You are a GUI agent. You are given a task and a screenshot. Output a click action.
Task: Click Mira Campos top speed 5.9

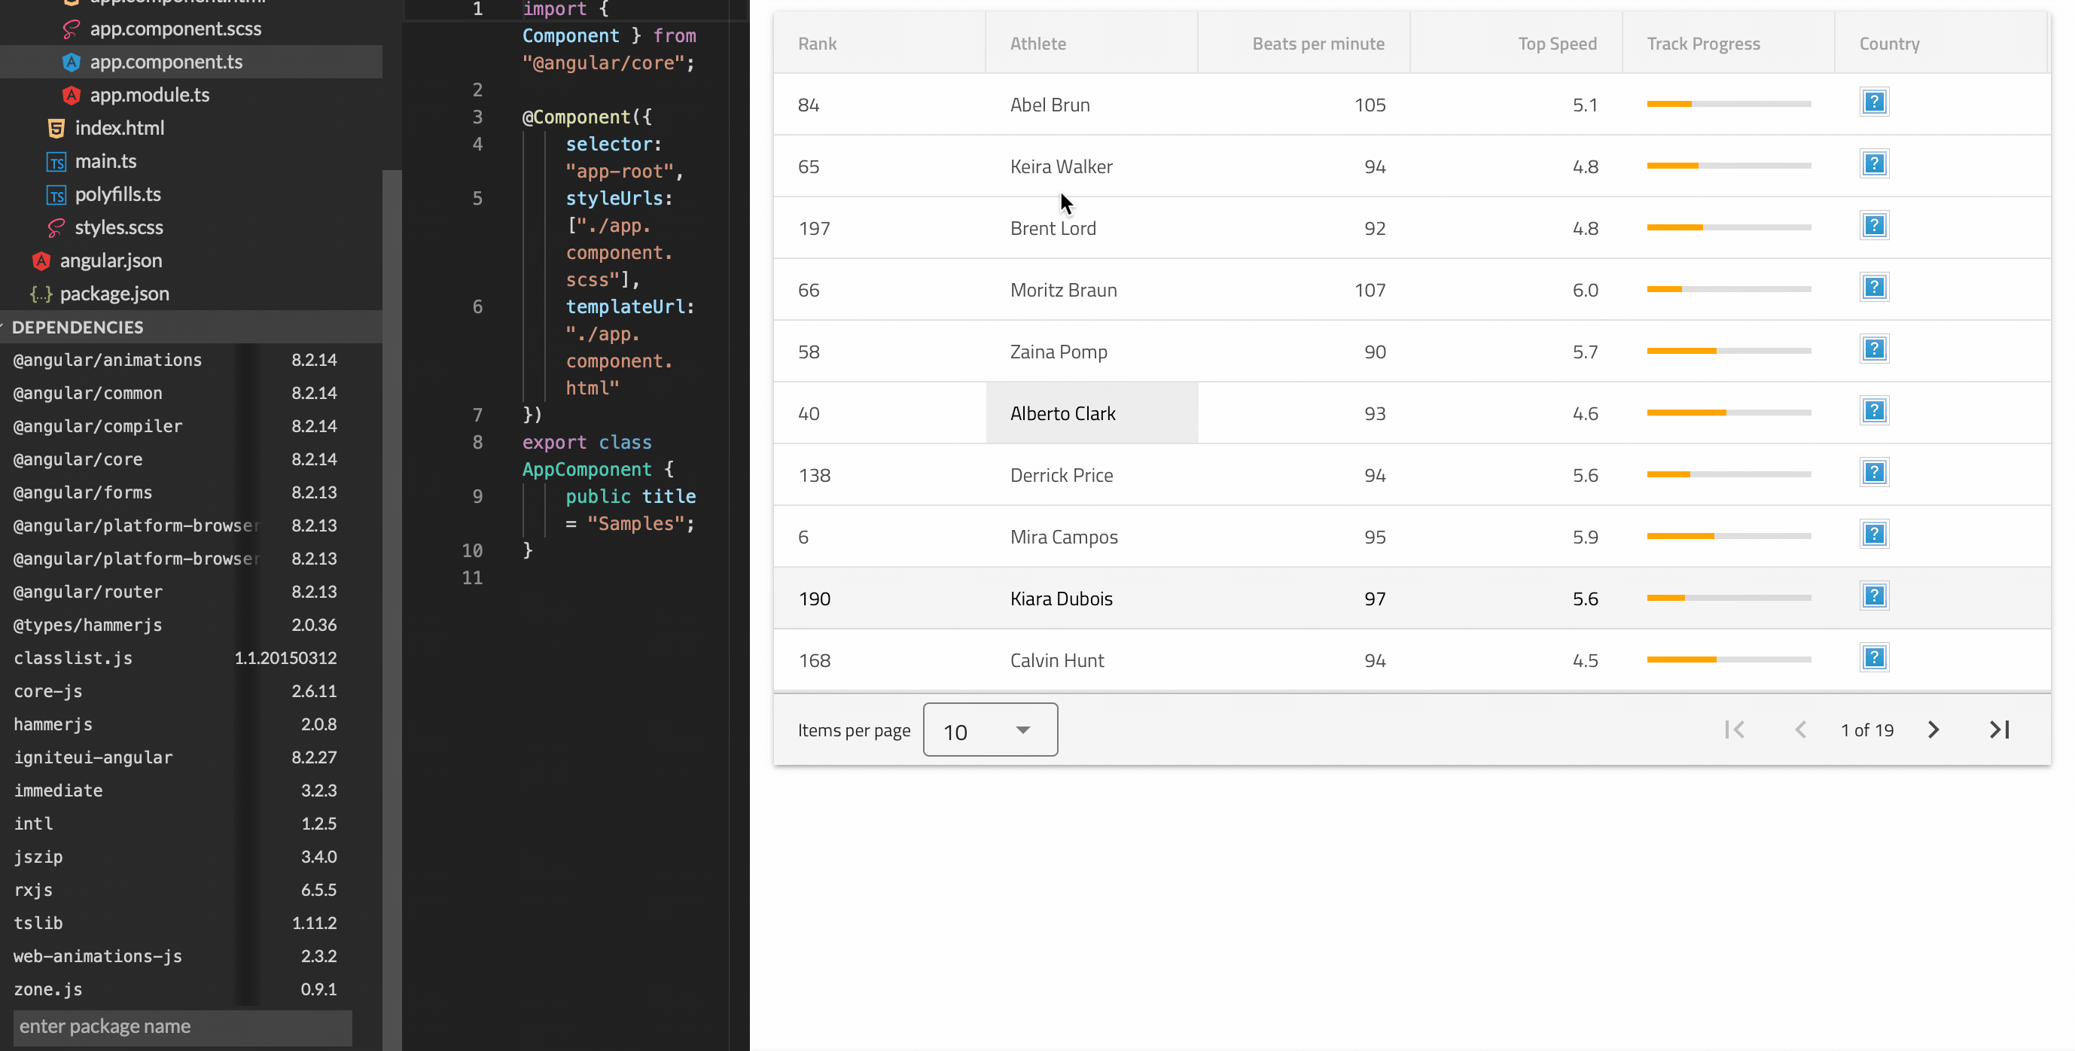(x=1584, y=538)
